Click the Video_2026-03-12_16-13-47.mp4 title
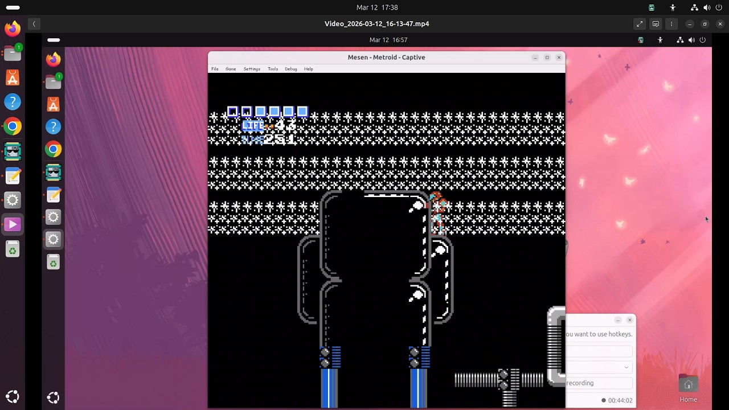Viewport: 729px width, 410px height. (x=377, y=24)
